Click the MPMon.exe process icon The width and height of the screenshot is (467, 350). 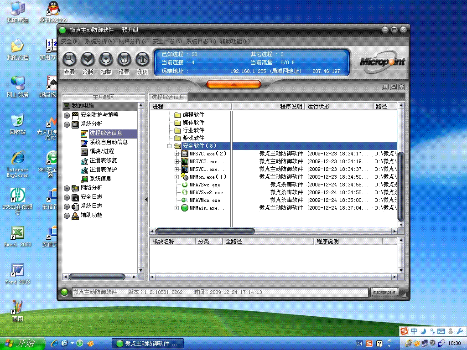click(x=185, y=177)
